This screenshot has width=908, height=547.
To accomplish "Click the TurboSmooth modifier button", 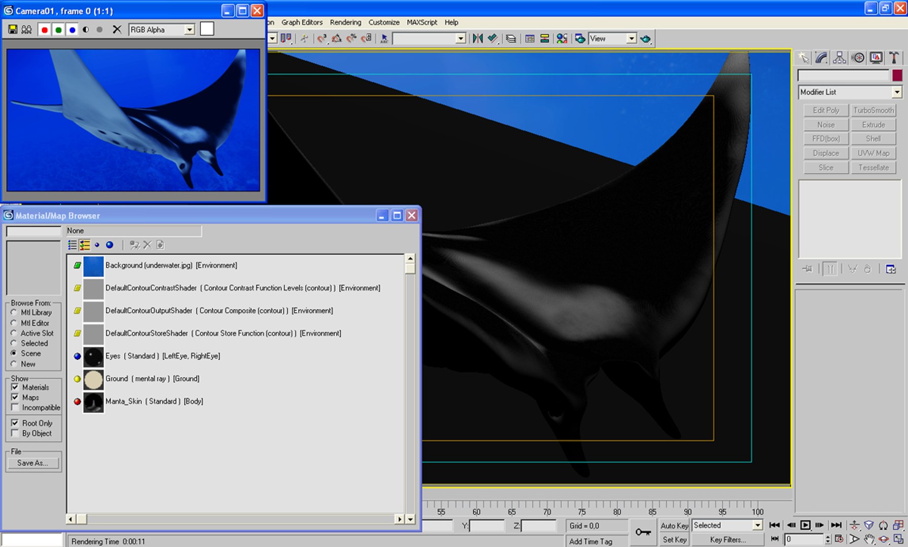I will point(874,110).
